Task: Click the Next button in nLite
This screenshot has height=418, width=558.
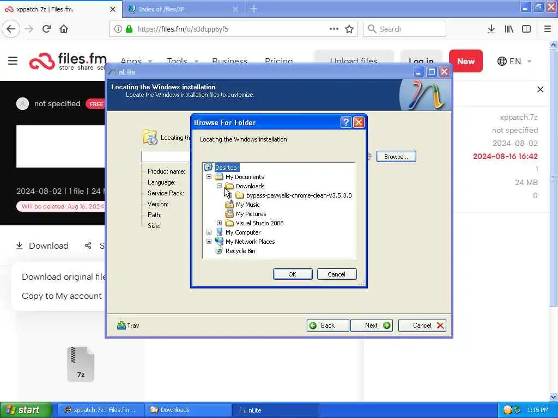Action: pos(372,325)
